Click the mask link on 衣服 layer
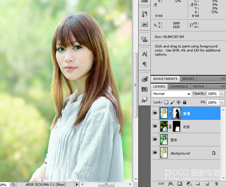The image size is (226, 187). [x=170, y=126]
